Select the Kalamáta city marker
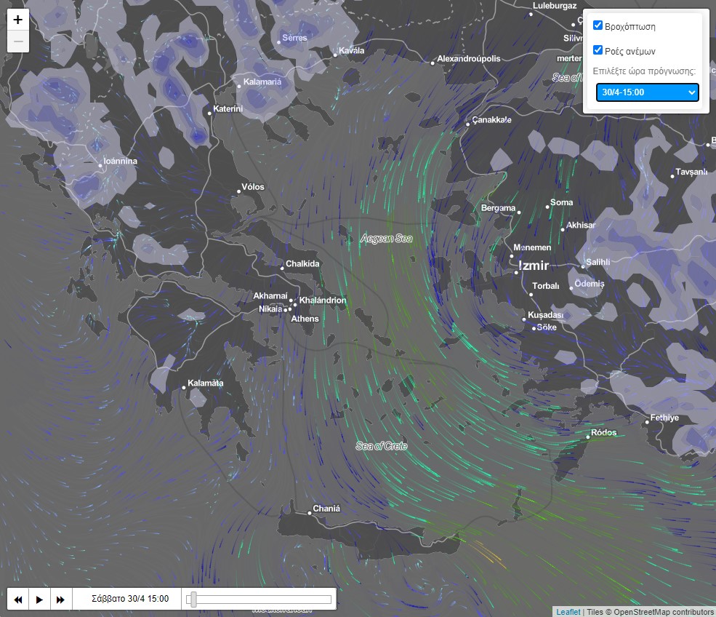Screen dimensions: 716x617 (184, 387)
